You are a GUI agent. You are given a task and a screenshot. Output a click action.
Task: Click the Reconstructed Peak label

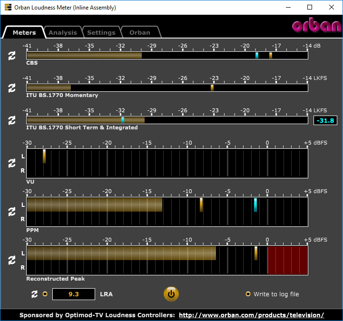point(55,279)
